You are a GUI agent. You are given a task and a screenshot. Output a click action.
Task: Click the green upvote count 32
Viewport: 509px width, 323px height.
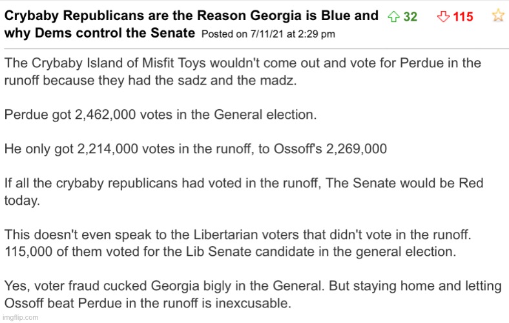(x=410, y=17)
